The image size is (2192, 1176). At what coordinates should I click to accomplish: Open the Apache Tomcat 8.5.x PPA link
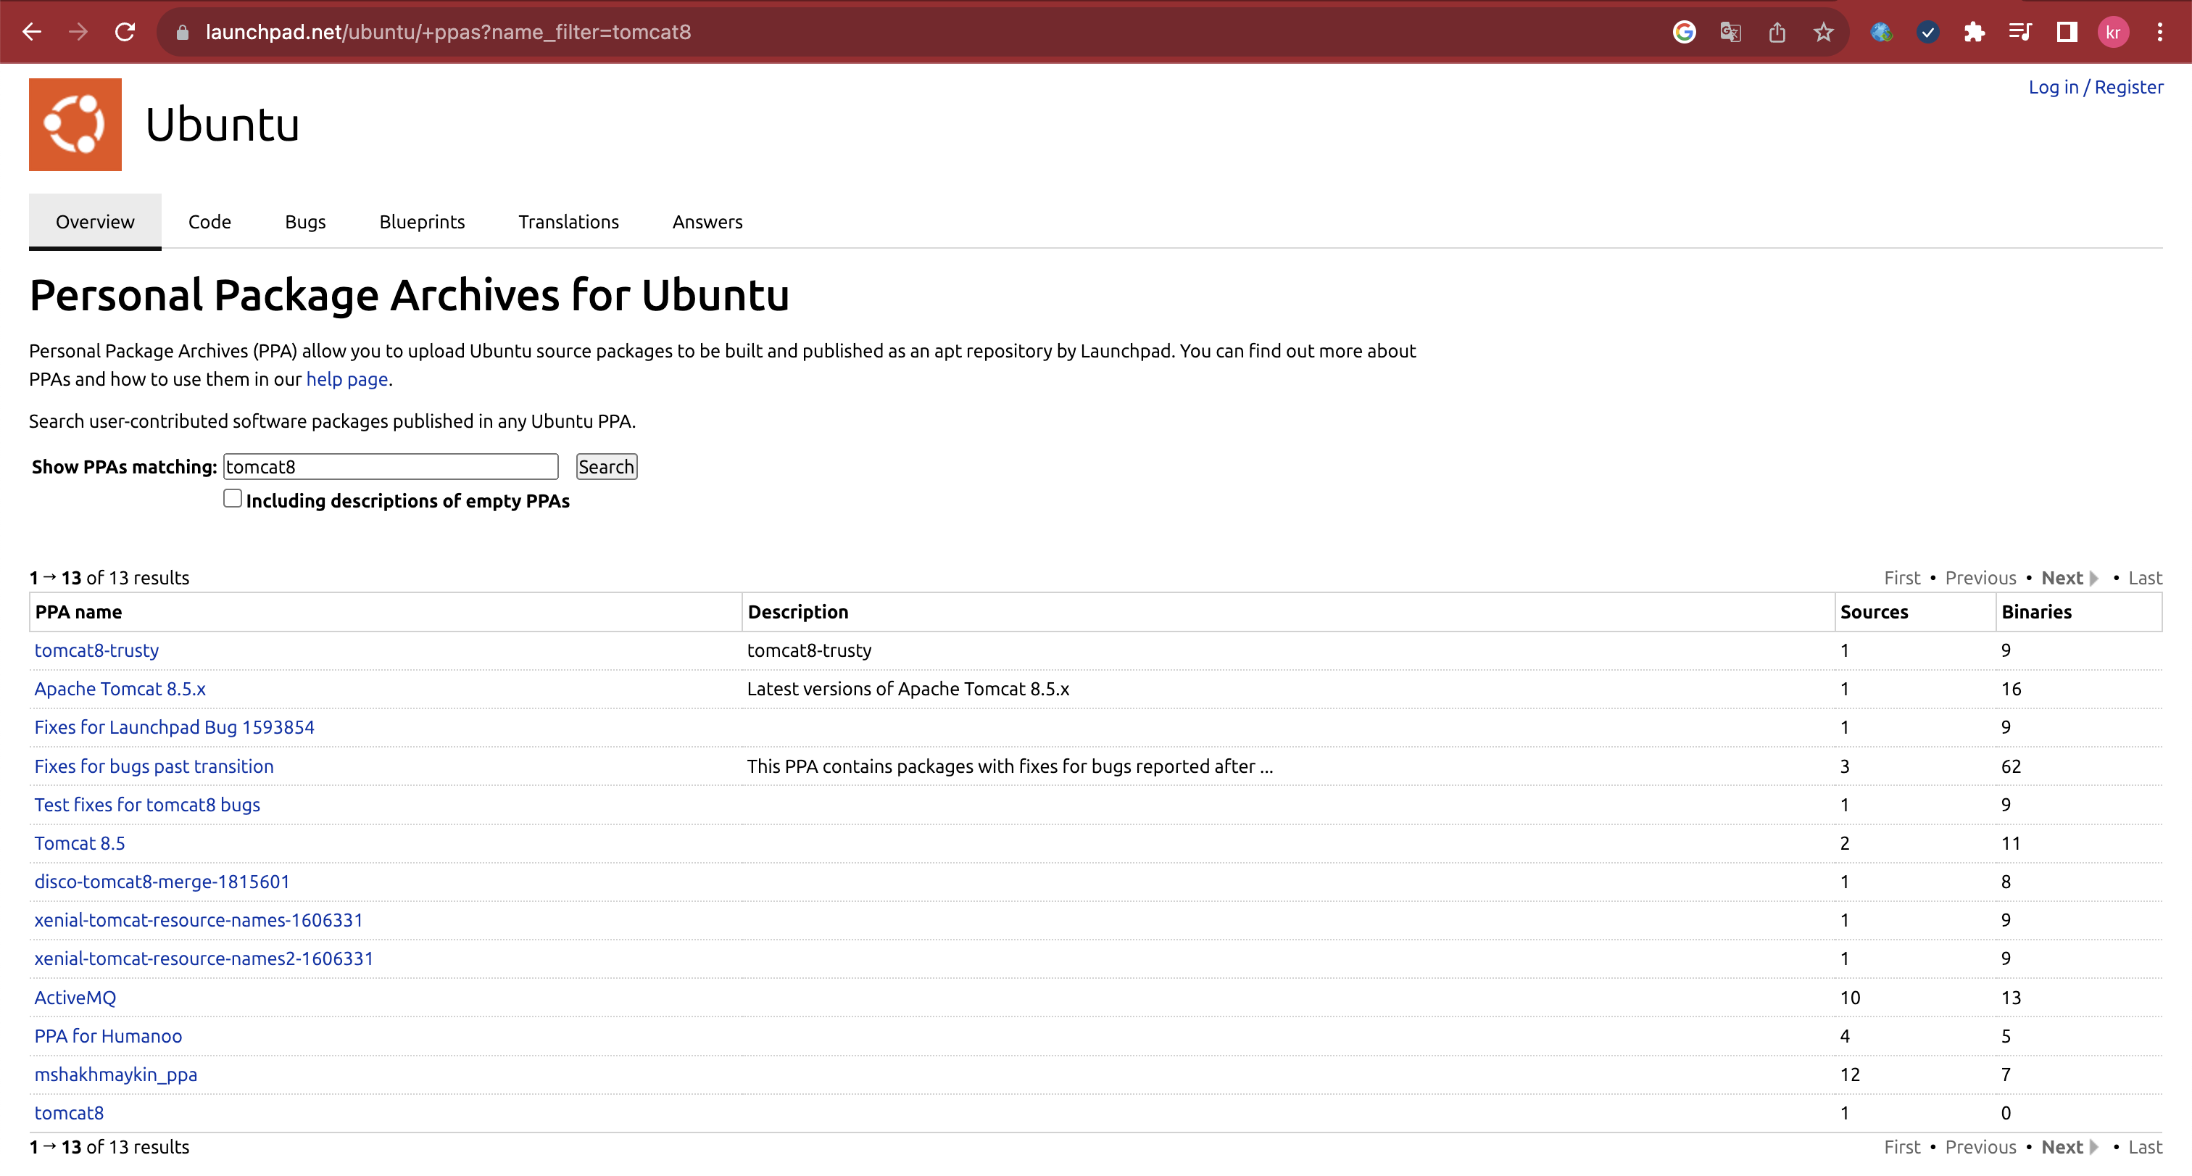[120, 688]
